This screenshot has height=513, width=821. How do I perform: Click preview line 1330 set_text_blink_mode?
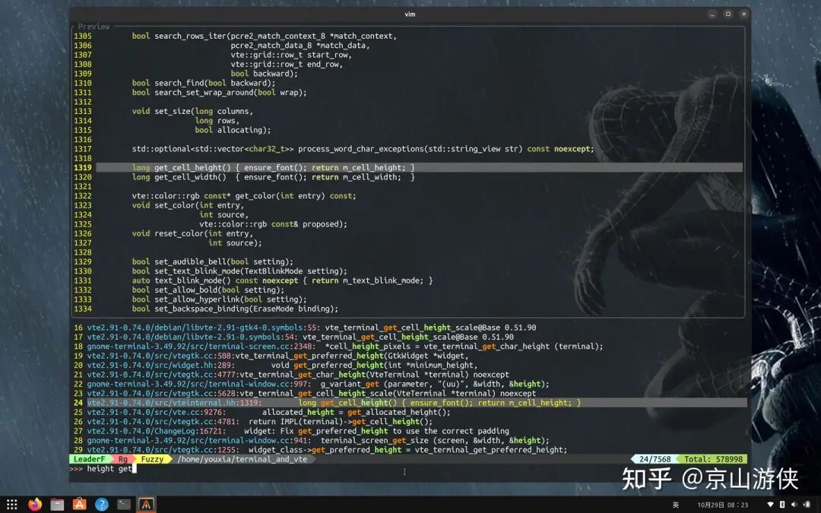[x=239, y=271]
